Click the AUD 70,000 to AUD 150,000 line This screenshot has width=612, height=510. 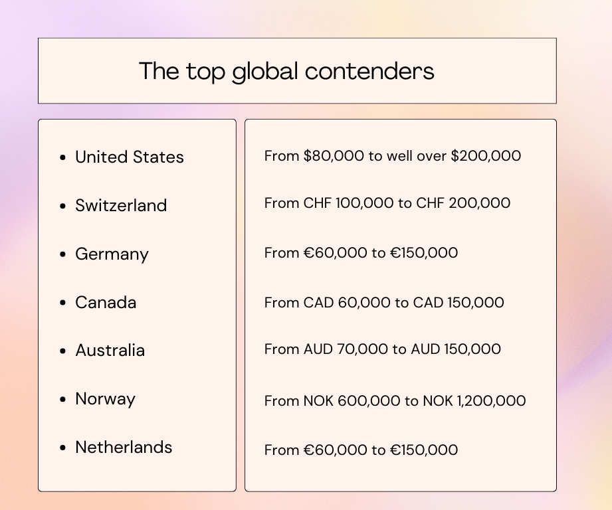(x=383, y=349)
